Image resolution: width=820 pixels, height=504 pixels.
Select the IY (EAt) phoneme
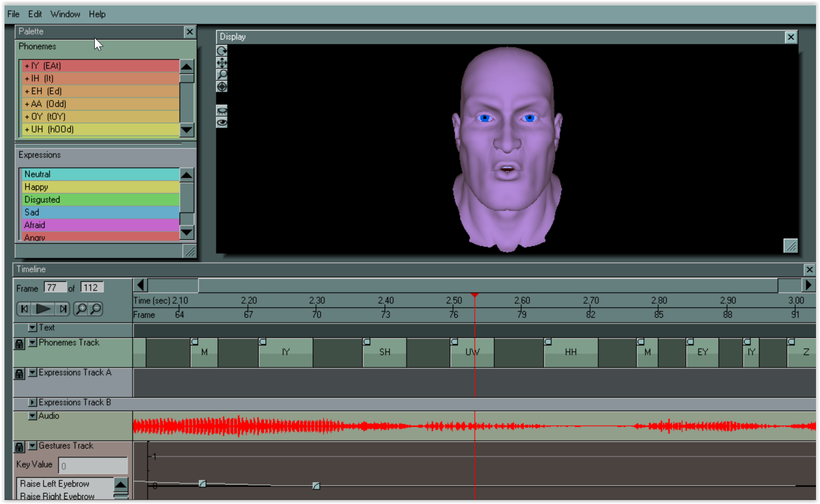coord(100,66)
